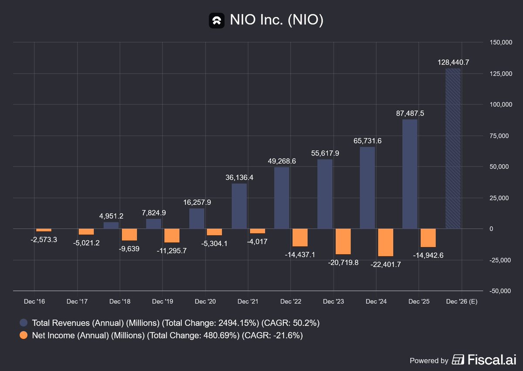The width and height of the screenshot is (523, 371).
Task: Click the Fiscal.ai brand link
Action: [x=484, y=360]
